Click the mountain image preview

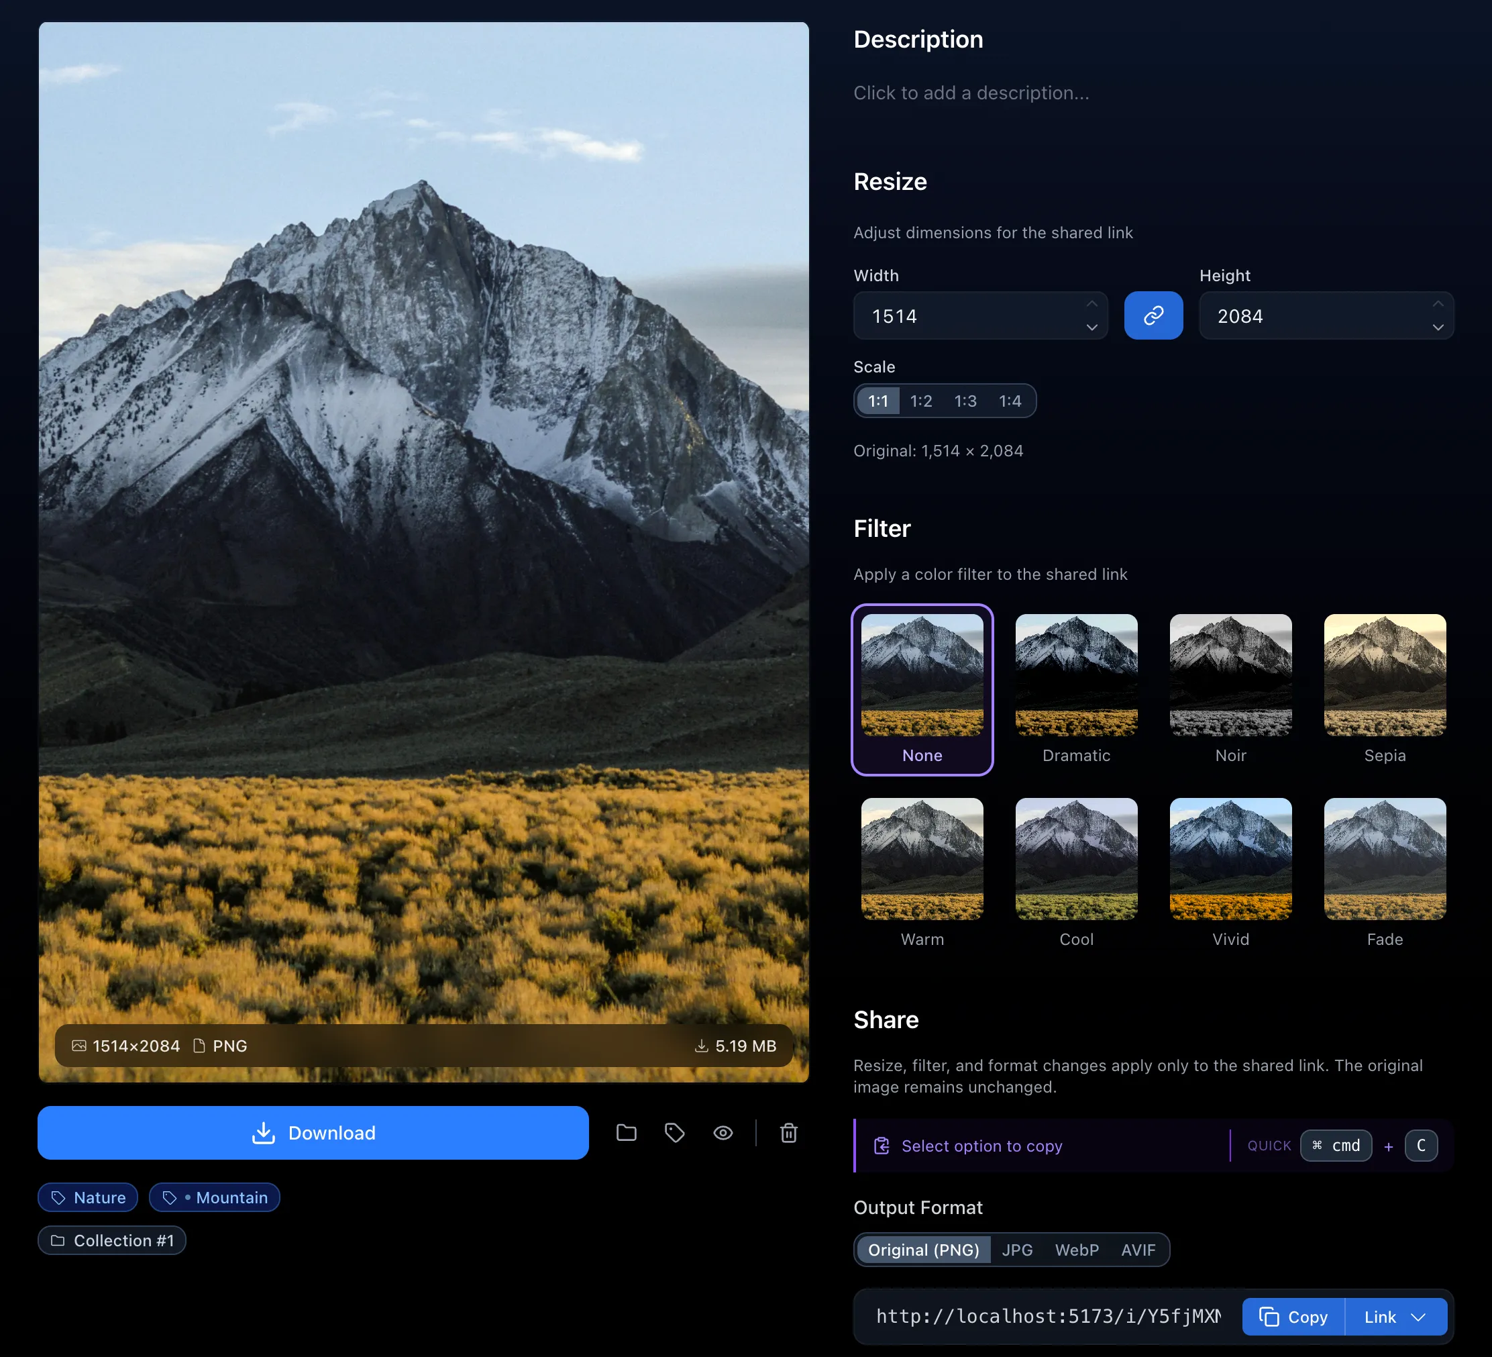tap(423, 552)
